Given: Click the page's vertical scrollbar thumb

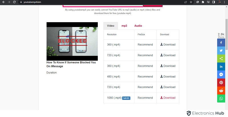Looking at the screenshot, I should click(x=227, y=34).
